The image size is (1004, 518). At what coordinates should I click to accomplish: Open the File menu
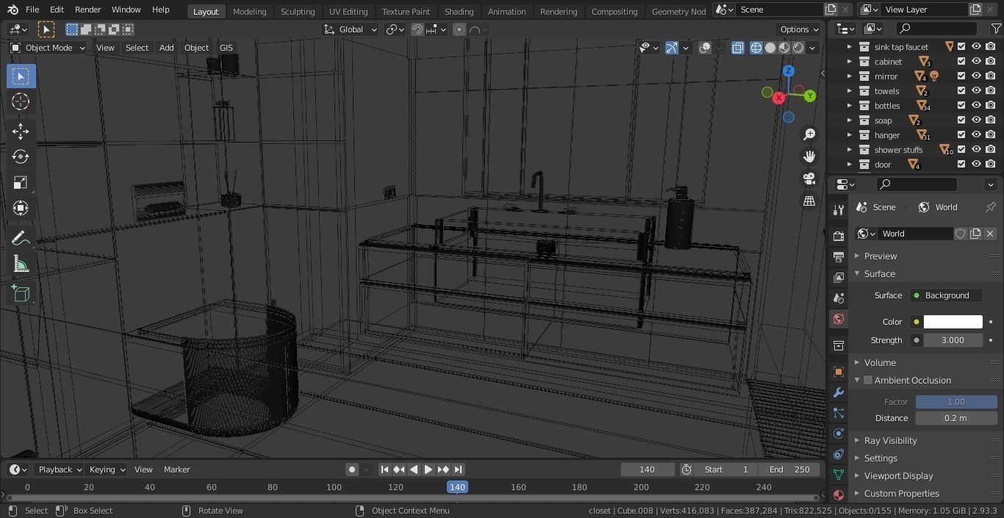(32, 10)
